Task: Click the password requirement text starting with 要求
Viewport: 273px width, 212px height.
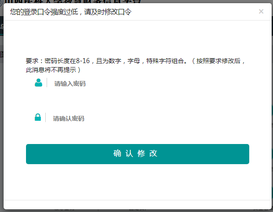Action: coord(134,61)
